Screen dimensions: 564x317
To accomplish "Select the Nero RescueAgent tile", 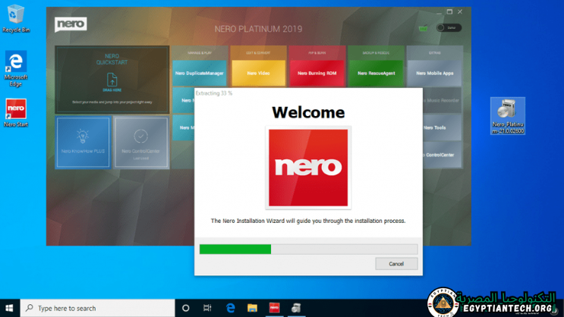I will [x=376, y=74].
